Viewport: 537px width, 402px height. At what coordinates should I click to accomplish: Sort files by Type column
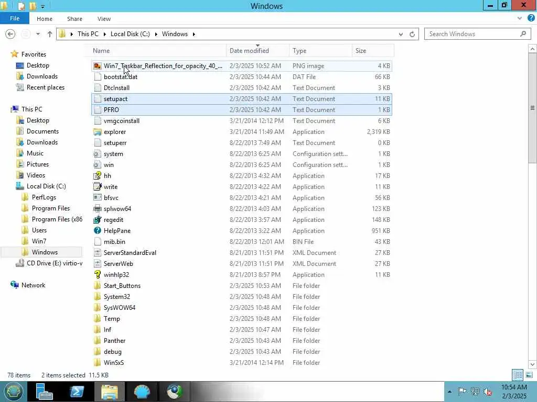320,51
